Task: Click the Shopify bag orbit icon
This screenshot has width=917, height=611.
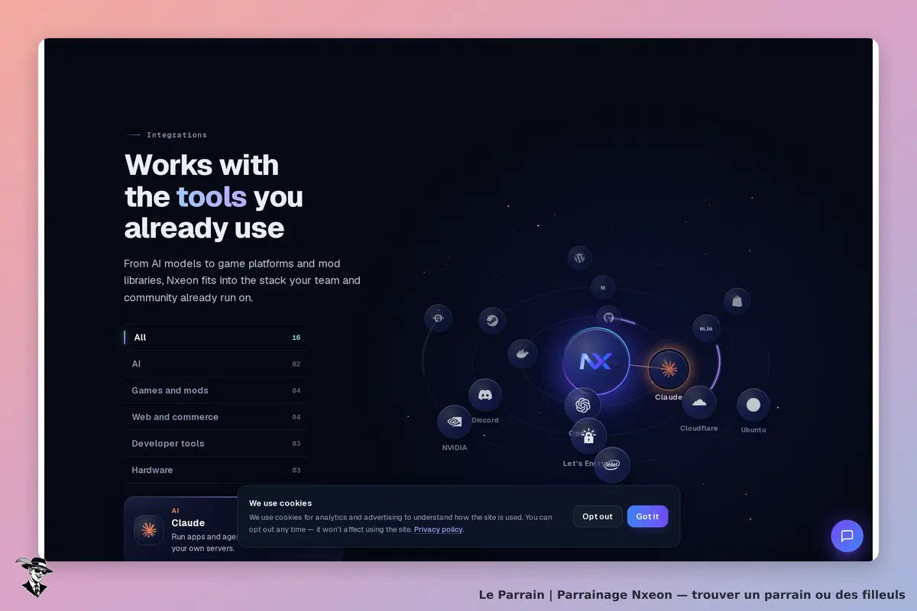Action: point(737,301)
